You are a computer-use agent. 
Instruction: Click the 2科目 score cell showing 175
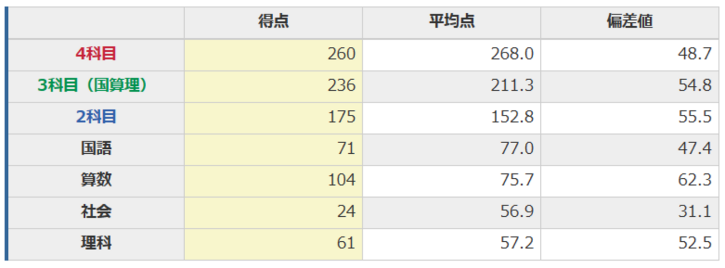click(x=342, y=117)
